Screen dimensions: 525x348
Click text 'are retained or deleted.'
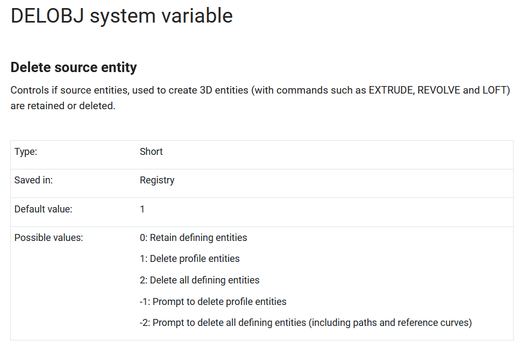pos(63,106)
